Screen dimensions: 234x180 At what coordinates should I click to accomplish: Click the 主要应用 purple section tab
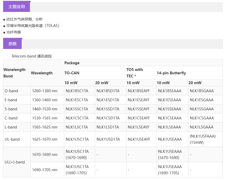coord(17,7)
